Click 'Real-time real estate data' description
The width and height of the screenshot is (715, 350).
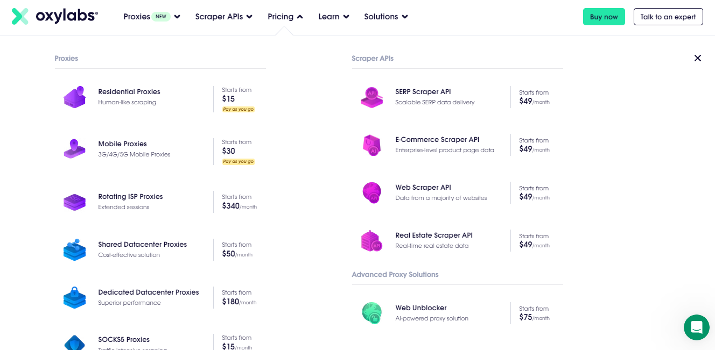432,246
